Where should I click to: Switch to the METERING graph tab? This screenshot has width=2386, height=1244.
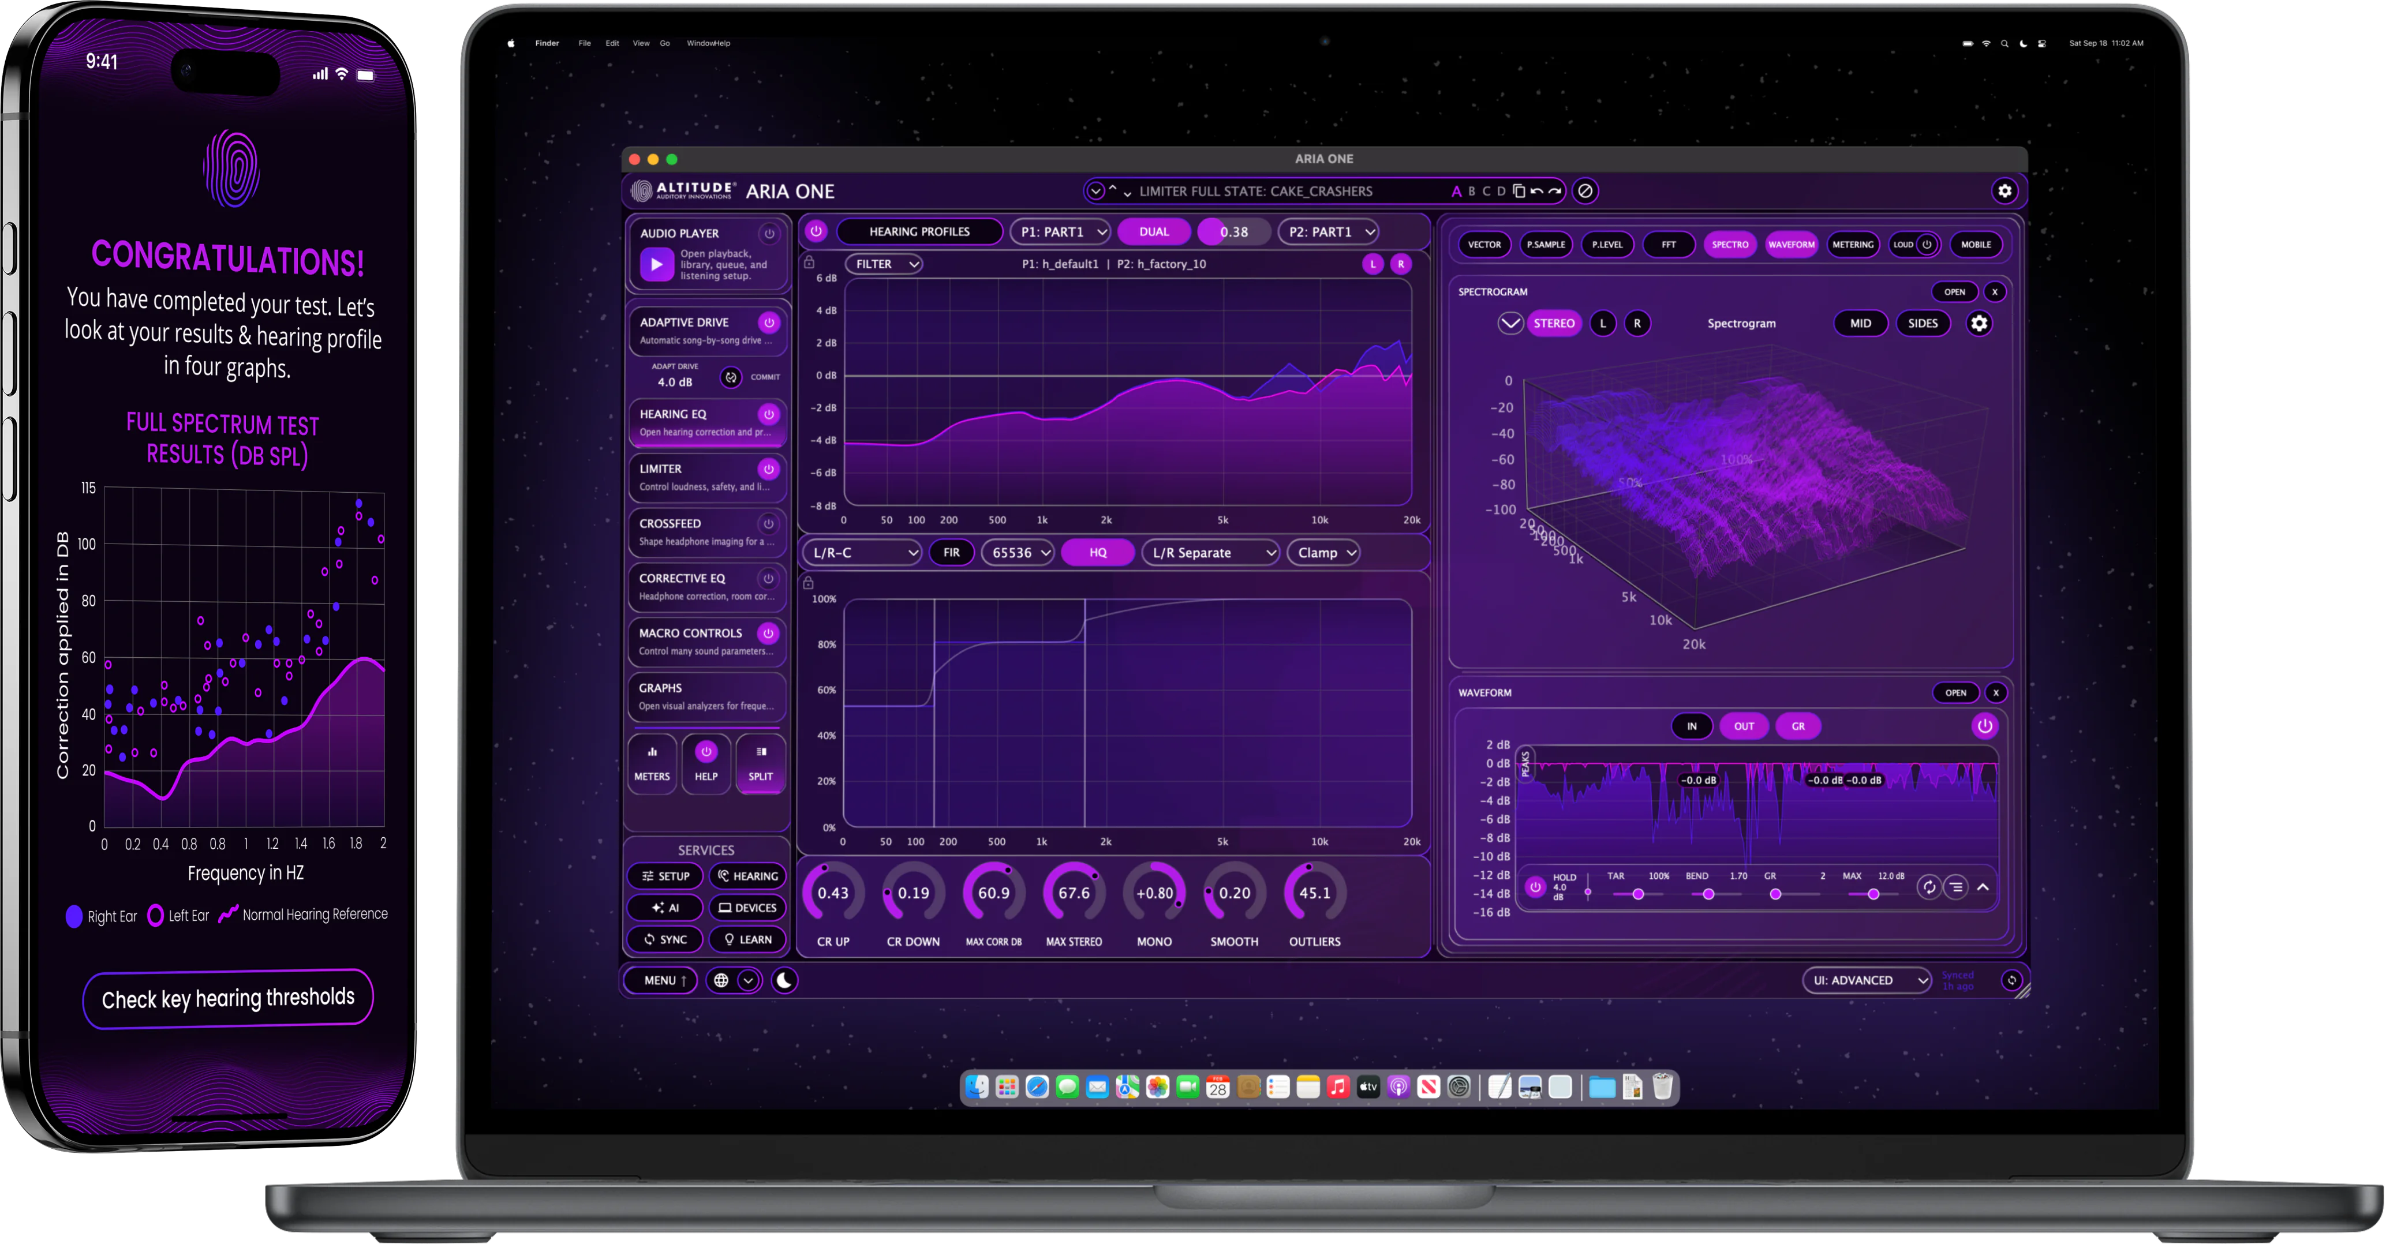(1853, 245)
